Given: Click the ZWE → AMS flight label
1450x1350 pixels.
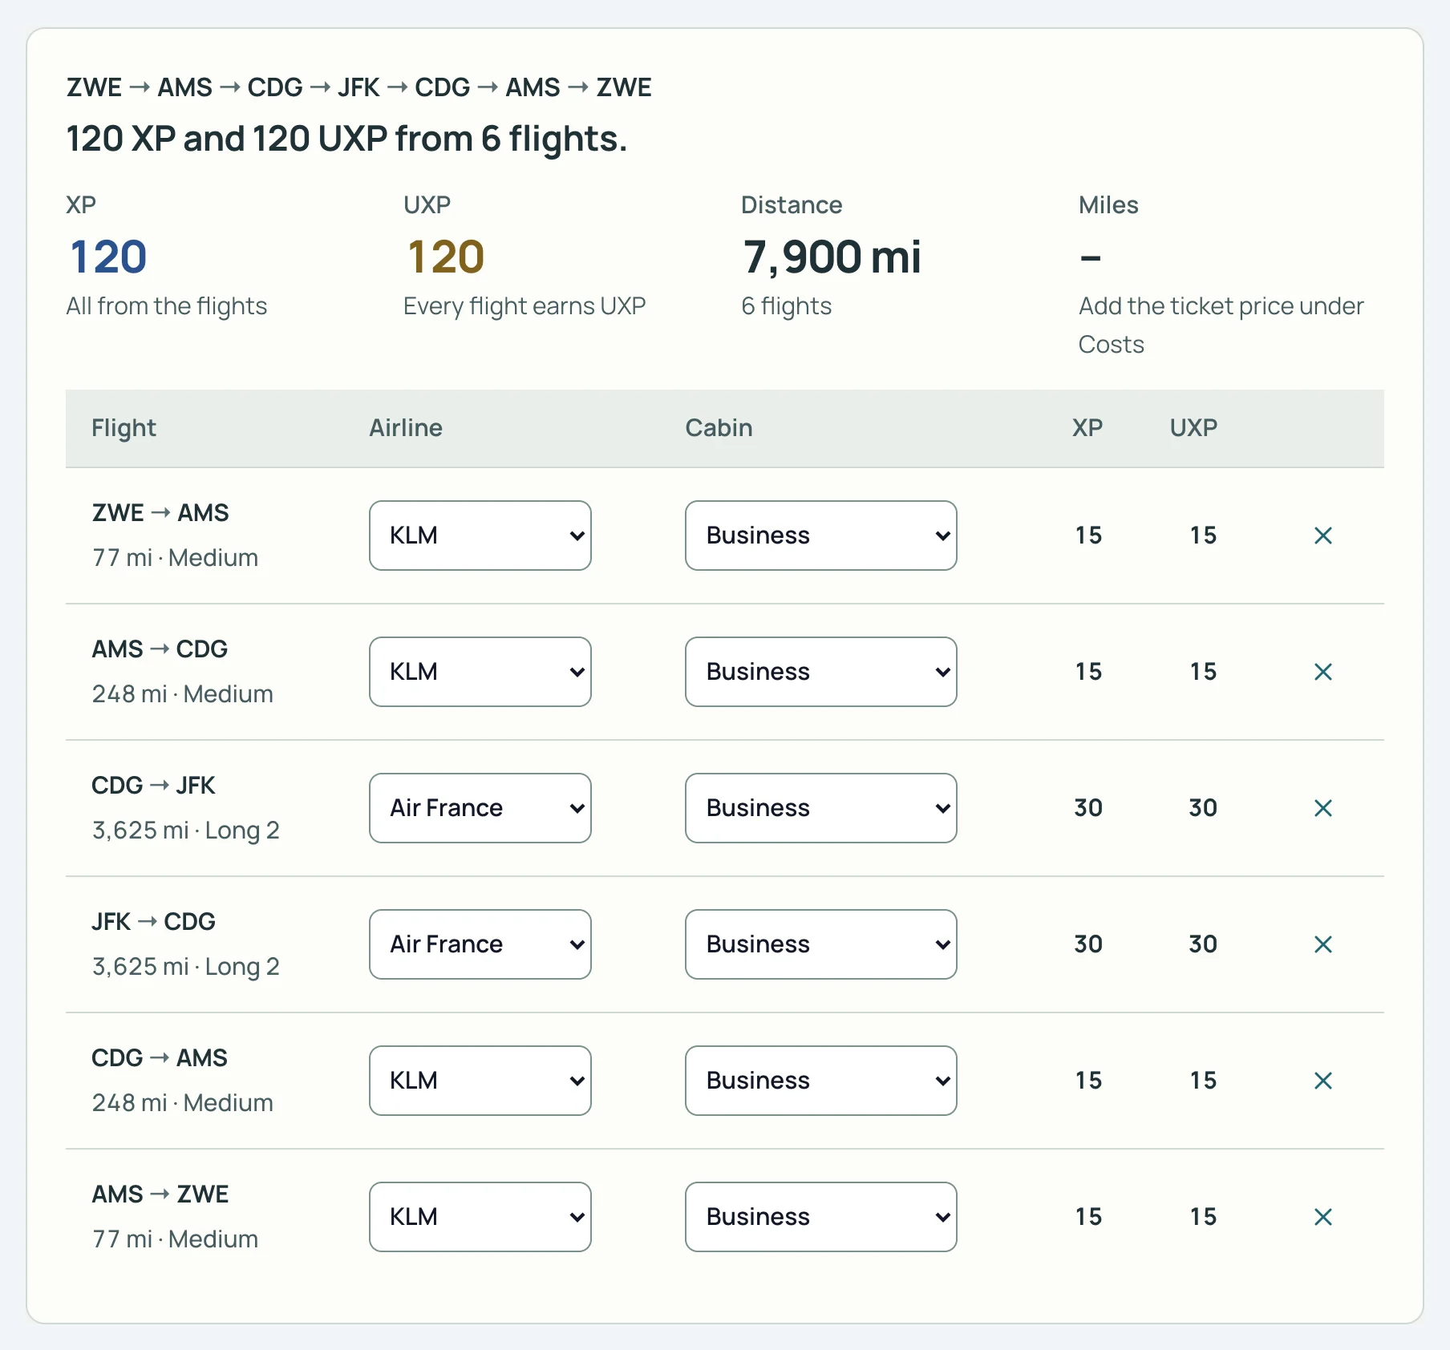Looking at the screenshot, I should pyautogui.click(x=160, y=513).
